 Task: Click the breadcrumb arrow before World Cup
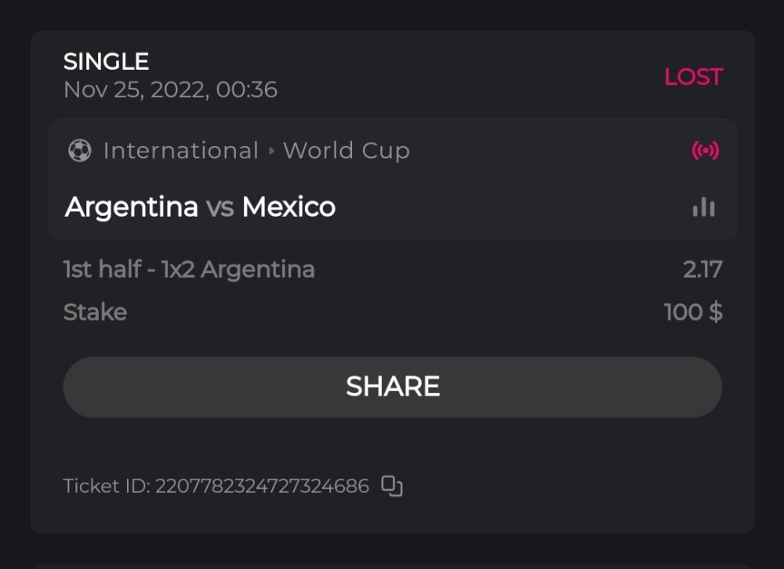click(271, 151)
